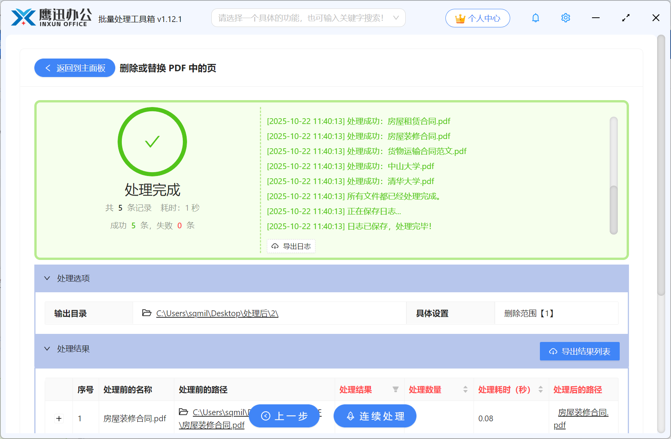The width and height of the screenshot is (671, 439).
Task: Expand row 1 with the plus button
Action: pos(59,418)
